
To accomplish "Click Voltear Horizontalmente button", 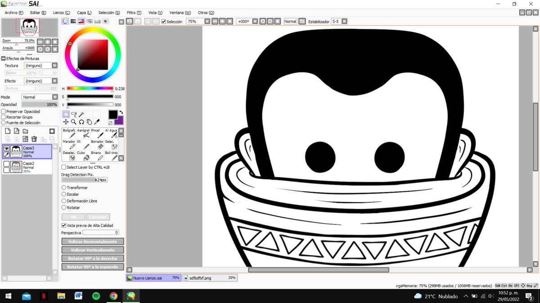I will tap(93, 242).
